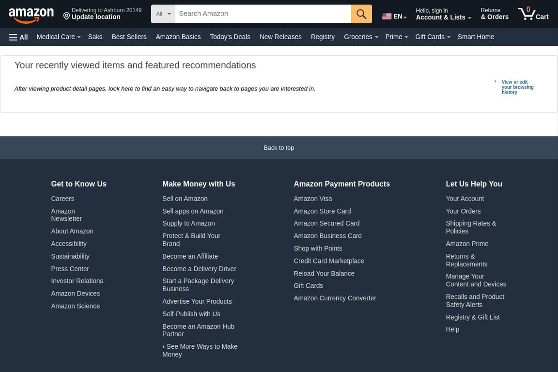
Task: Open Reload Your Balance link
Action: coord(324,274)
